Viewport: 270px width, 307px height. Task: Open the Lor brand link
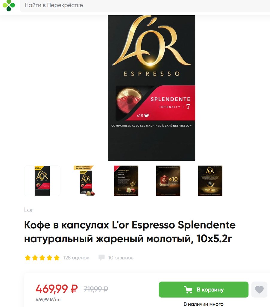tap(28, 210)
